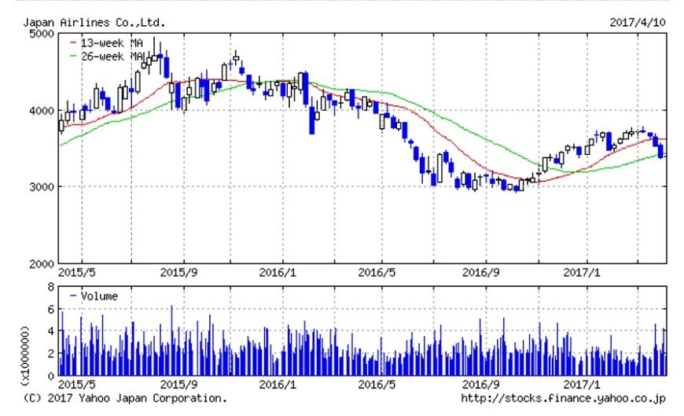Select the 13-week MA legend entry
684x416 pixels.
tap(102, 43)
